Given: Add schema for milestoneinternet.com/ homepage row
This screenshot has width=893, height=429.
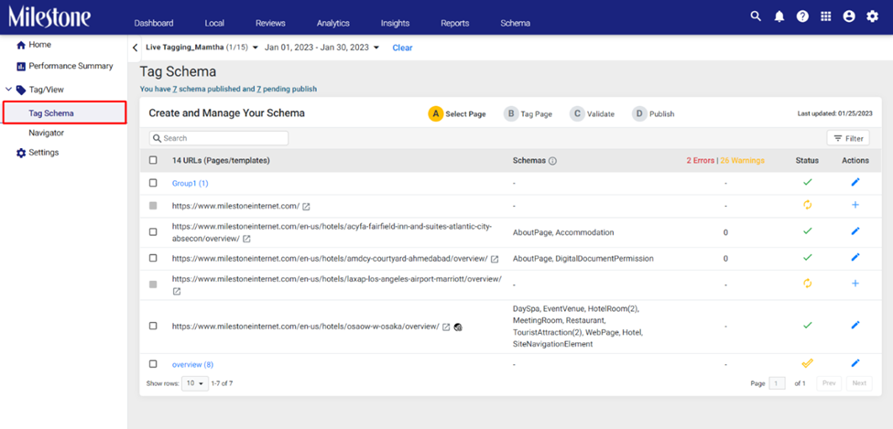Looking at the screenshot, I should (855, 205).
